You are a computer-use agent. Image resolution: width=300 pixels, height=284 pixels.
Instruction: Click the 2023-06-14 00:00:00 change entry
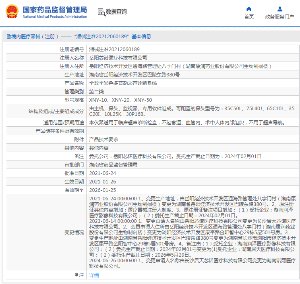[x=192, y=238]
